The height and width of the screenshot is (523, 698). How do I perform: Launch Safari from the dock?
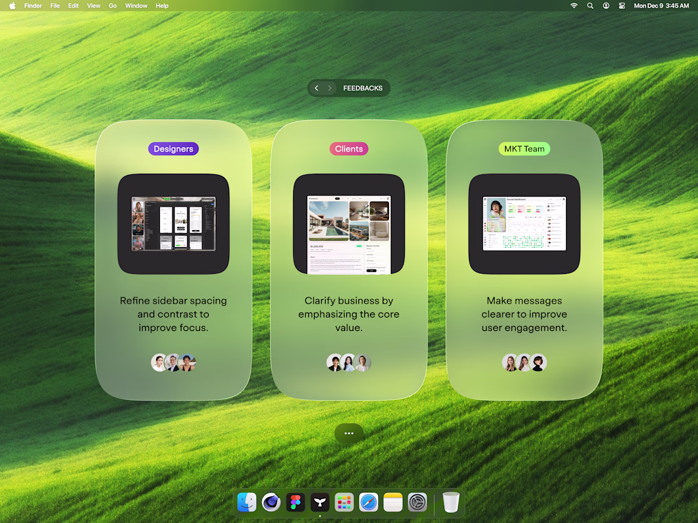[369, 503]
